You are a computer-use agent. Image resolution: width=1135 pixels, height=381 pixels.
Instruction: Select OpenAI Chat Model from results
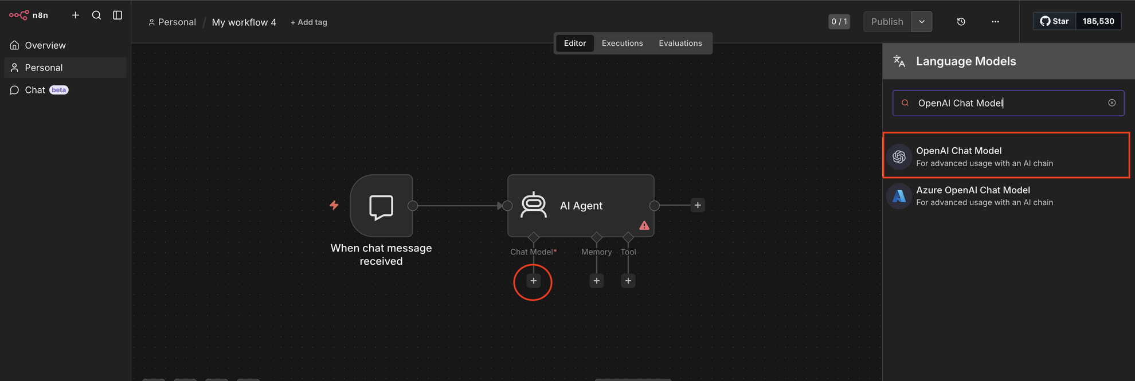pyautogui.click(x=1007, y=156)
